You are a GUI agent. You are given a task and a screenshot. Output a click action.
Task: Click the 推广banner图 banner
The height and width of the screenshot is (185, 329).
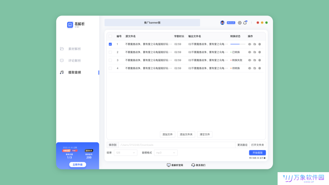(152, 23)
